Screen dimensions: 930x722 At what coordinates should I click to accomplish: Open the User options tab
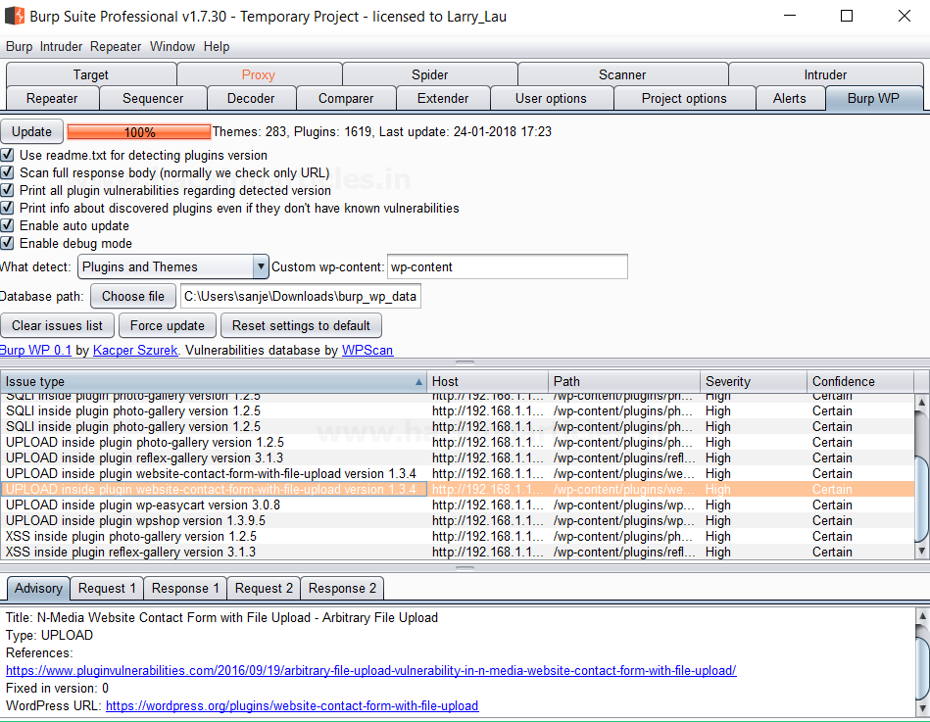[551, 98]
